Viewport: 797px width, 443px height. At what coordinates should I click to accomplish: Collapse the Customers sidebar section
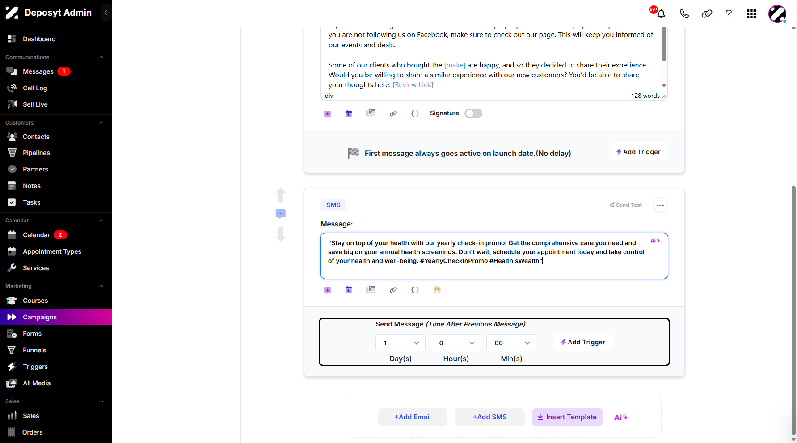pos(101,123)
